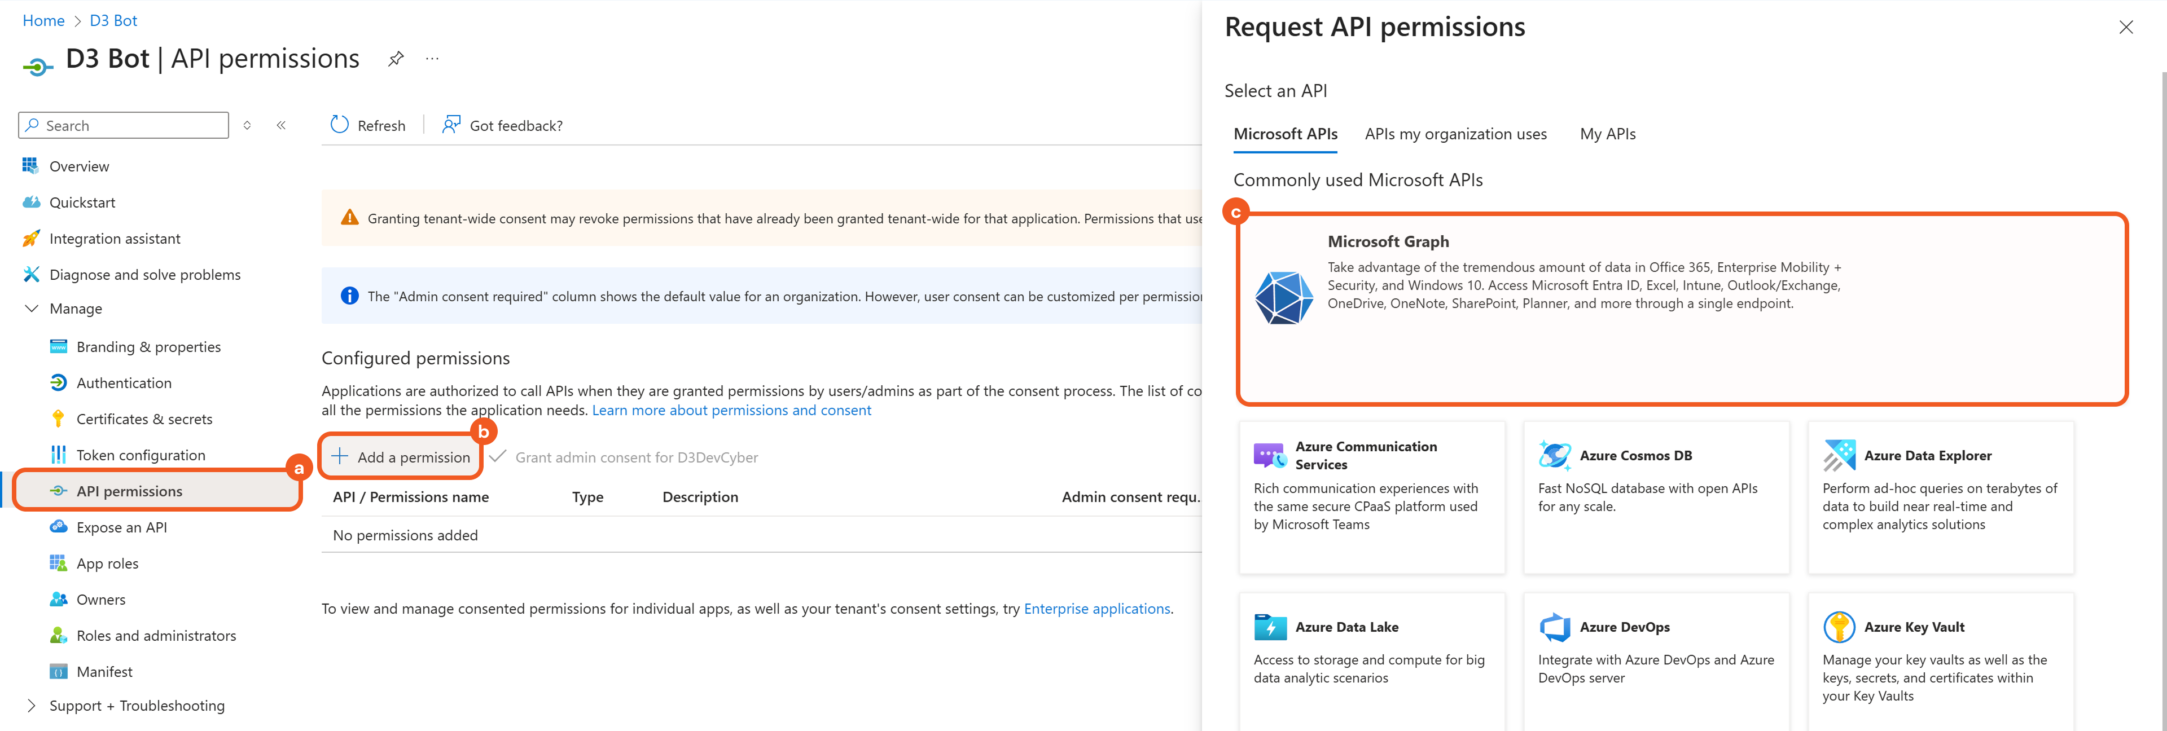Click the pin icon next to the page title
This screenshot has width=2167, height=731.
396,59
